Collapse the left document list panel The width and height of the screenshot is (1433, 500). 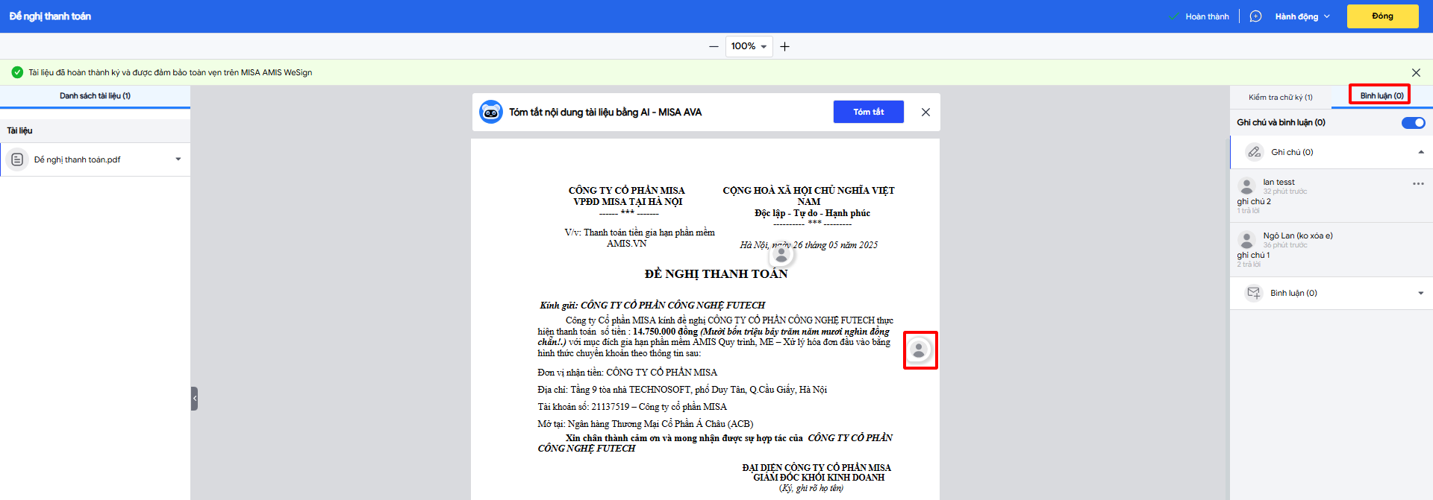(x=194, y=399)
